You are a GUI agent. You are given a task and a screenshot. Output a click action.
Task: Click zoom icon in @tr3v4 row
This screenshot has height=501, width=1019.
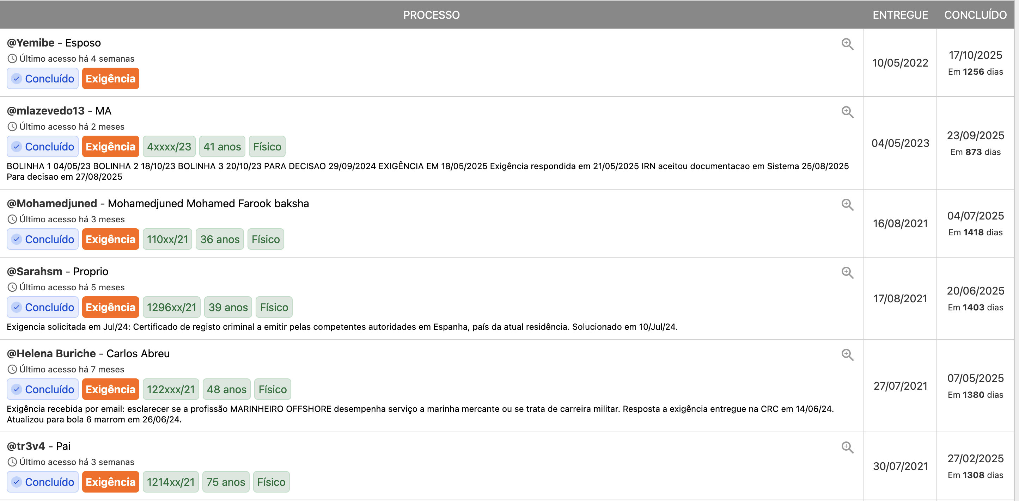847,447
